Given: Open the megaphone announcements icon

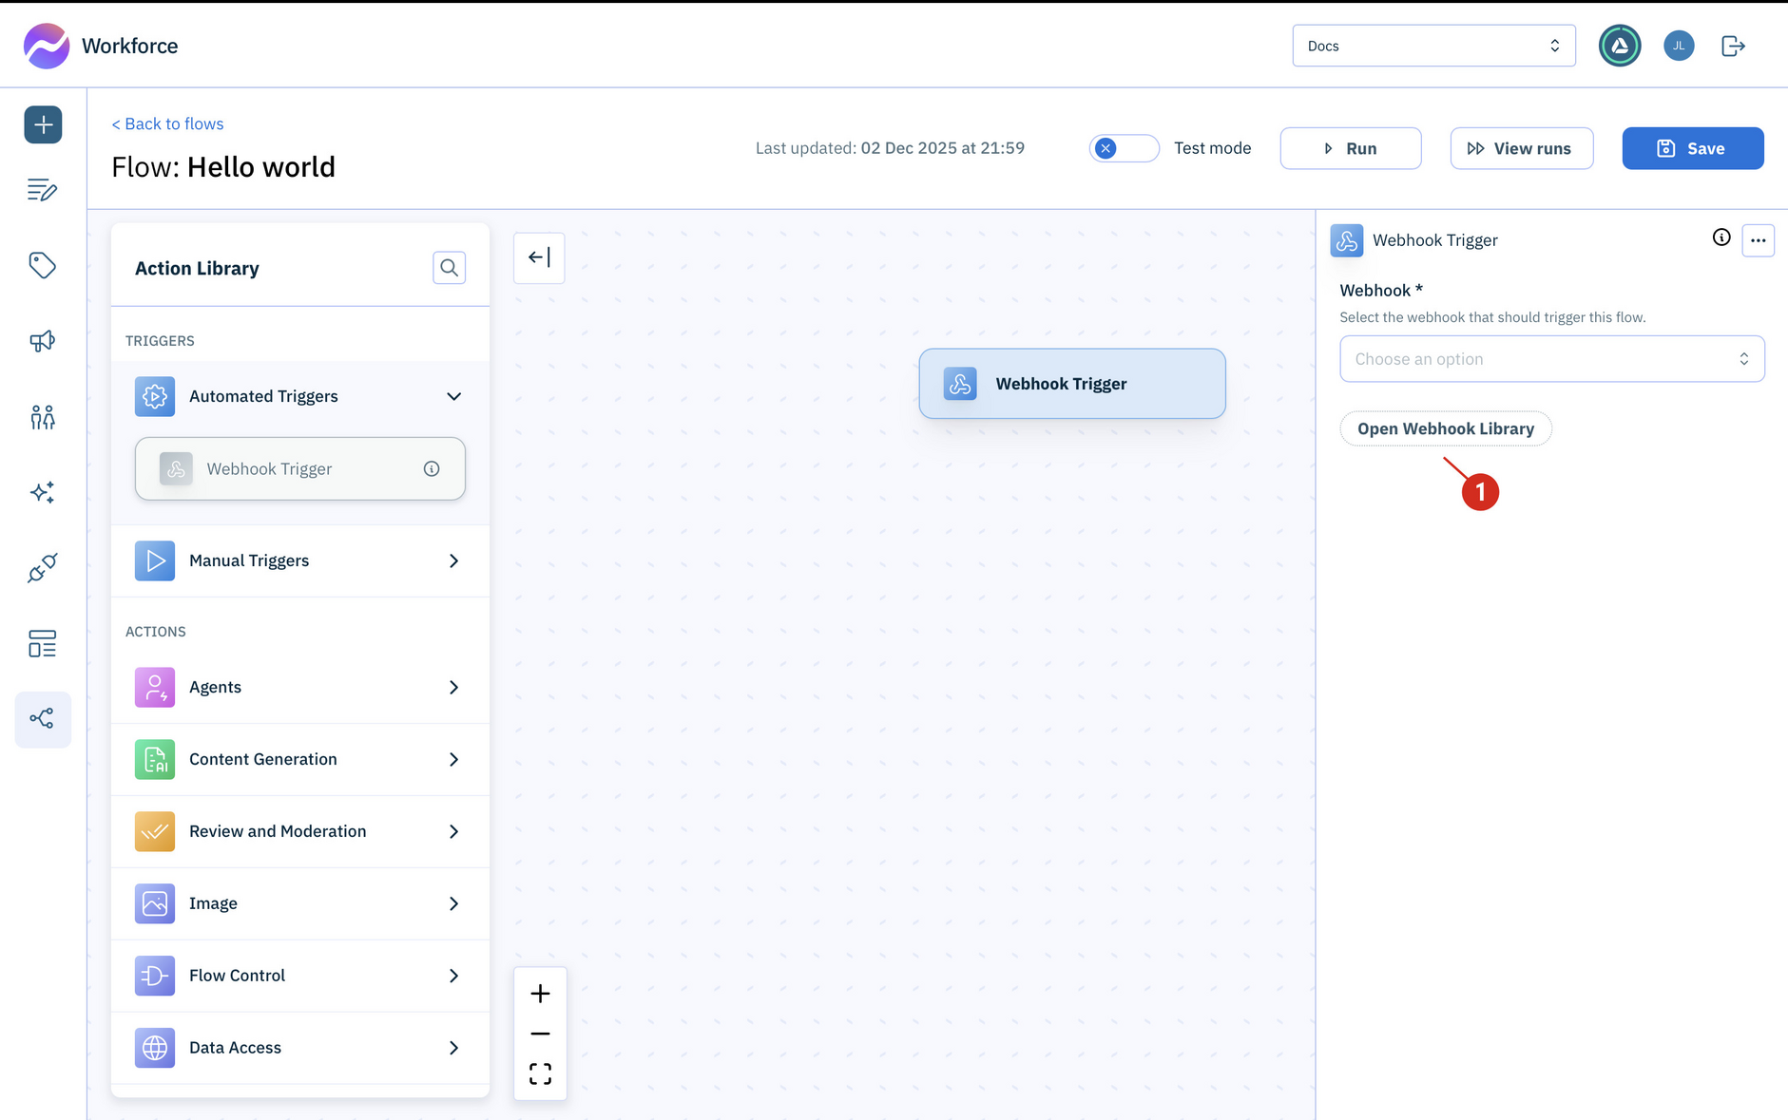Looking at the screenshot, I should pyautogui.click(x=43, y=340).
